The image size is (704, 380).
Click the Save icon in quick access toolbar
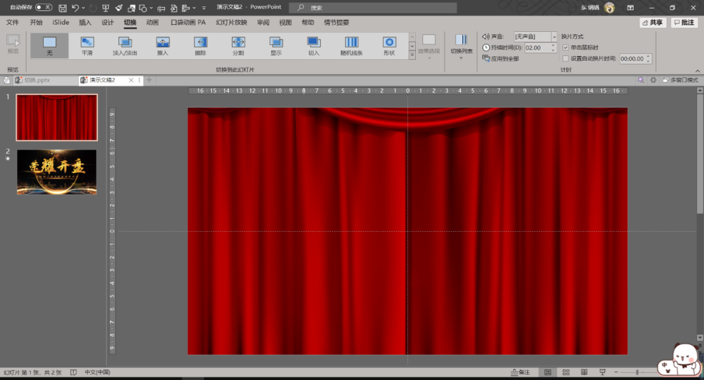[x=63, y=8]
